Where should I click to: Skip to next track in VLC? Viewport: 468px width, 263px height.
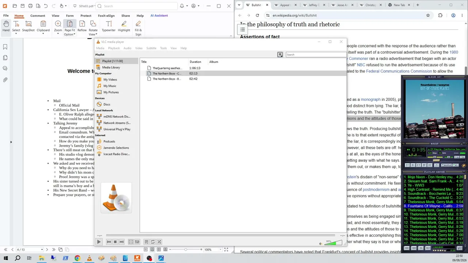click(x=122, y=242)
